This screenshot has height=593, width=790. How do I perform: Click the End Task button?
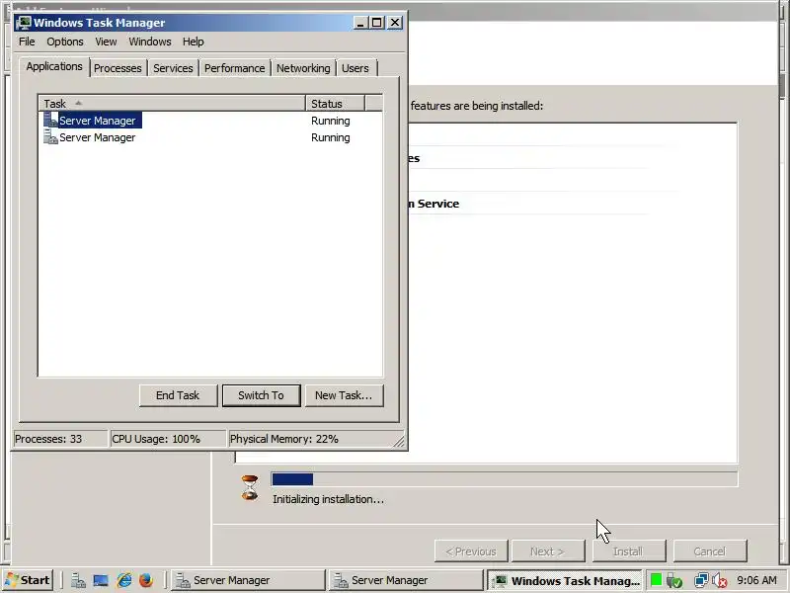(178, 395)
